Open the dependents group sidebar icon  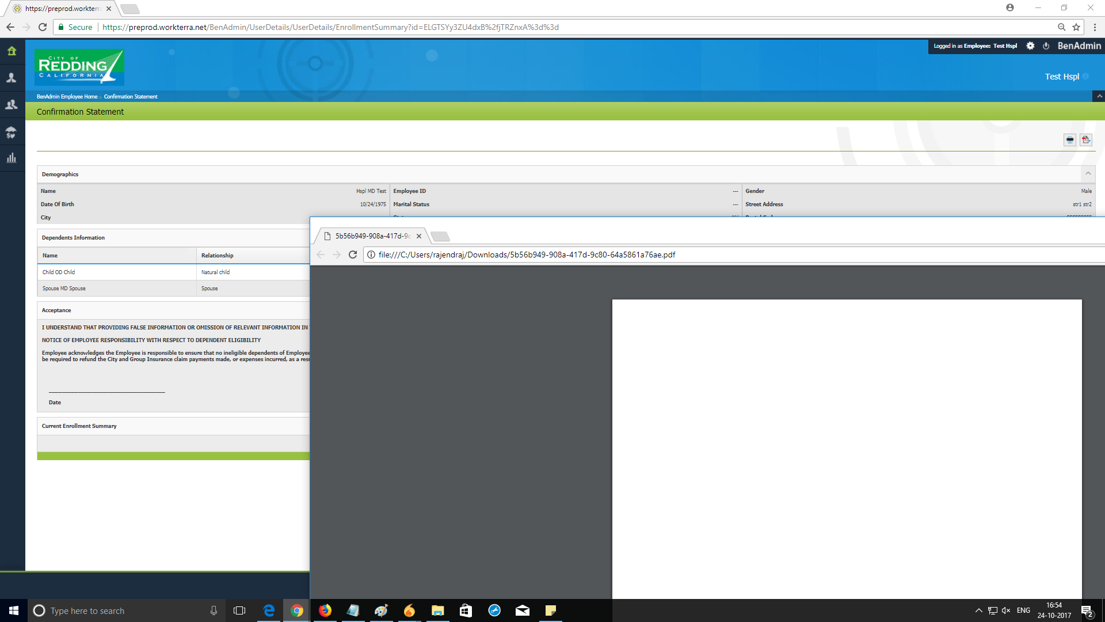[x=12, y=105]
